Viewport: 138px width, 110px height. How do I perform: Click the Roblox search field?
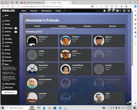pyautogui.click(x=79, y=11)
